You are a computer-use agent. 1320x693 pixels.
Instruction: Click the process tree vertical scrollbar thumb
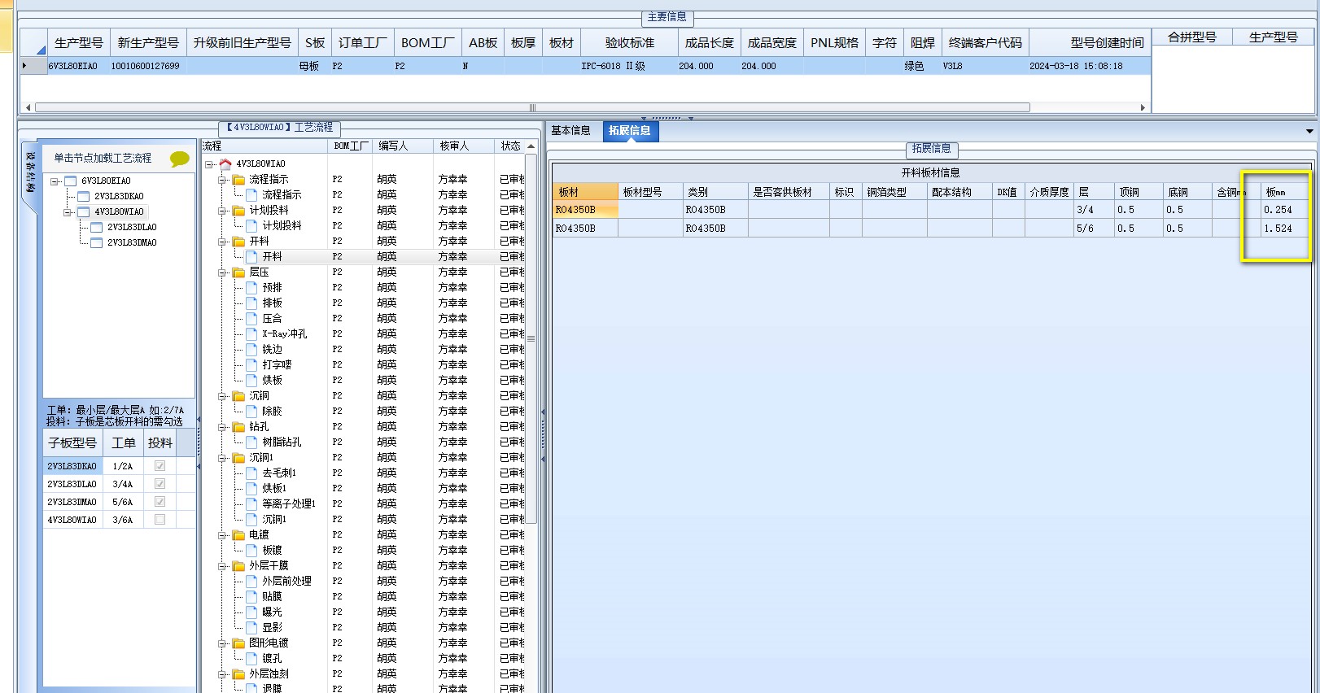point(531,338)
